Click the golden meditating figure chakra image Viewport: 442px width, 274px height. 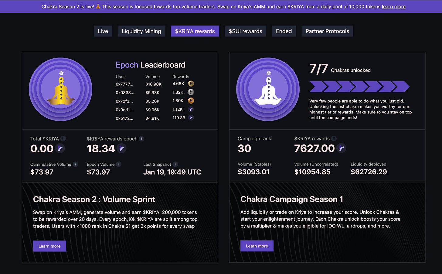[x=61, y=89]
